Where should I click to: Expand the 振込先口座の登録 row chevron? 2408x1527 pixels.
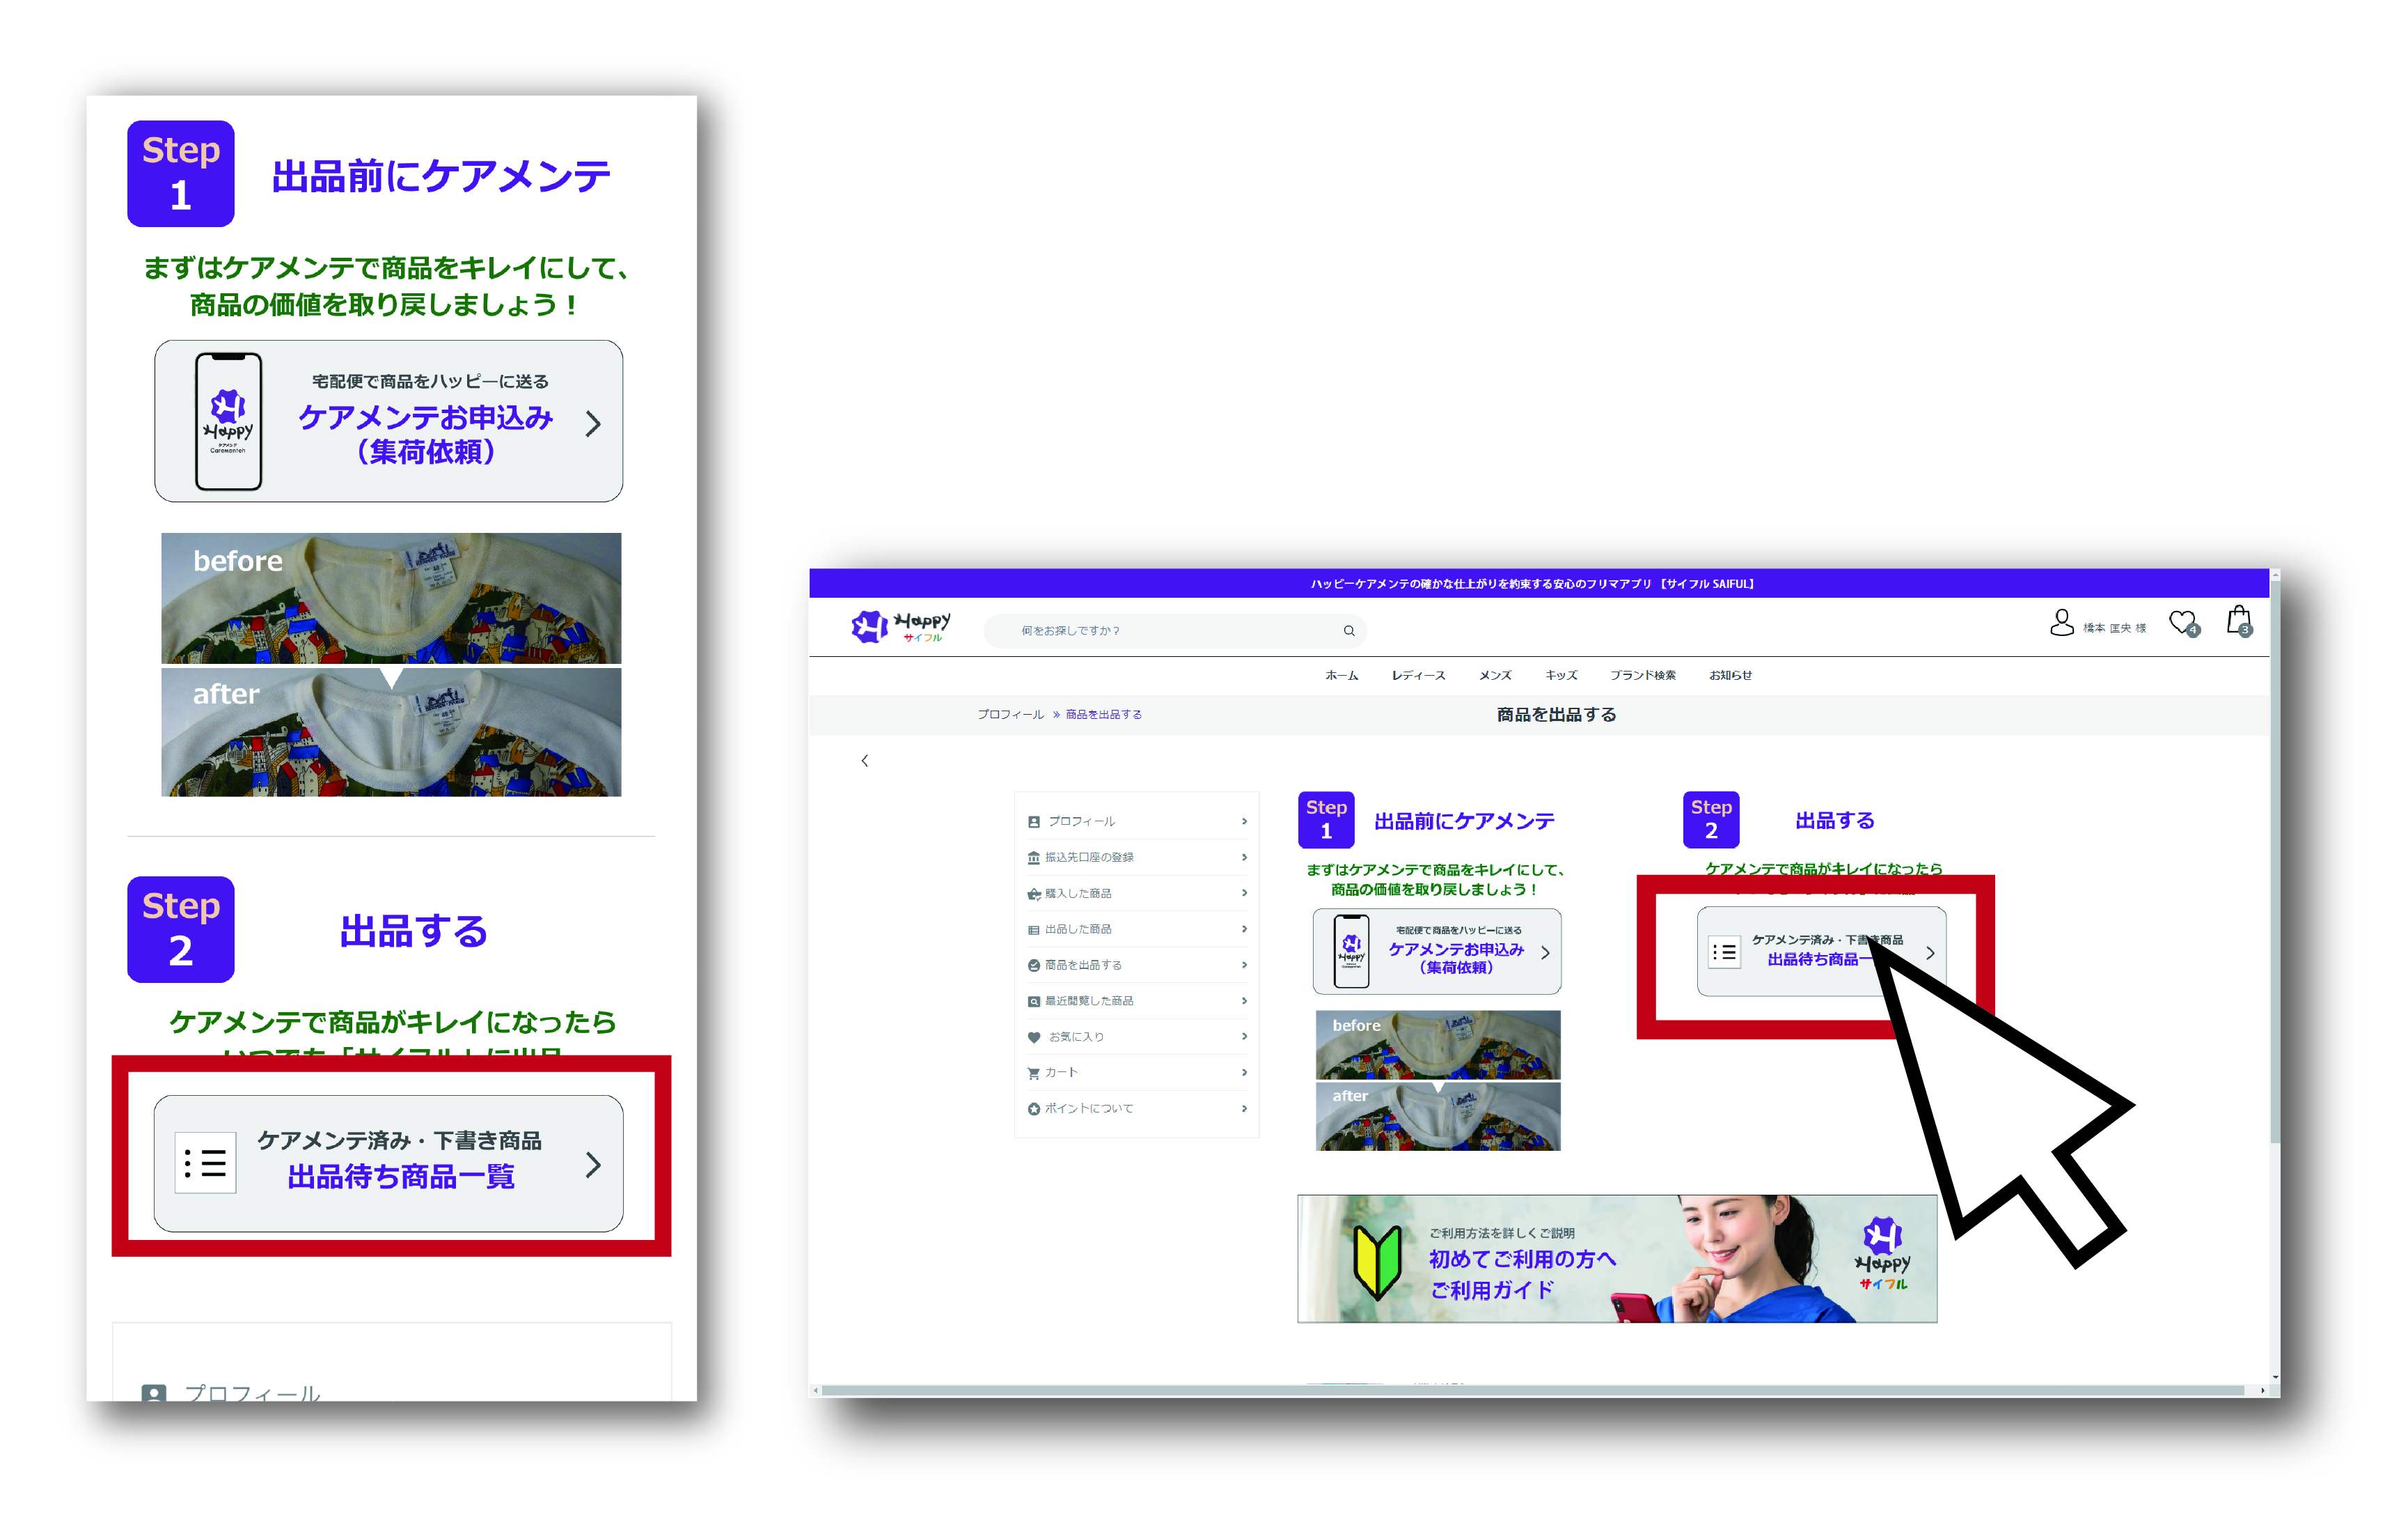pos(1244,858)
